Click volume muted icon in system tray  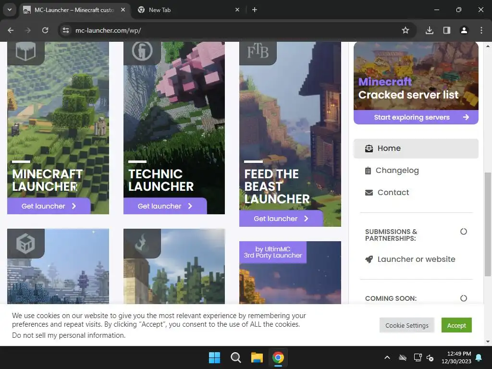point(430,357)
